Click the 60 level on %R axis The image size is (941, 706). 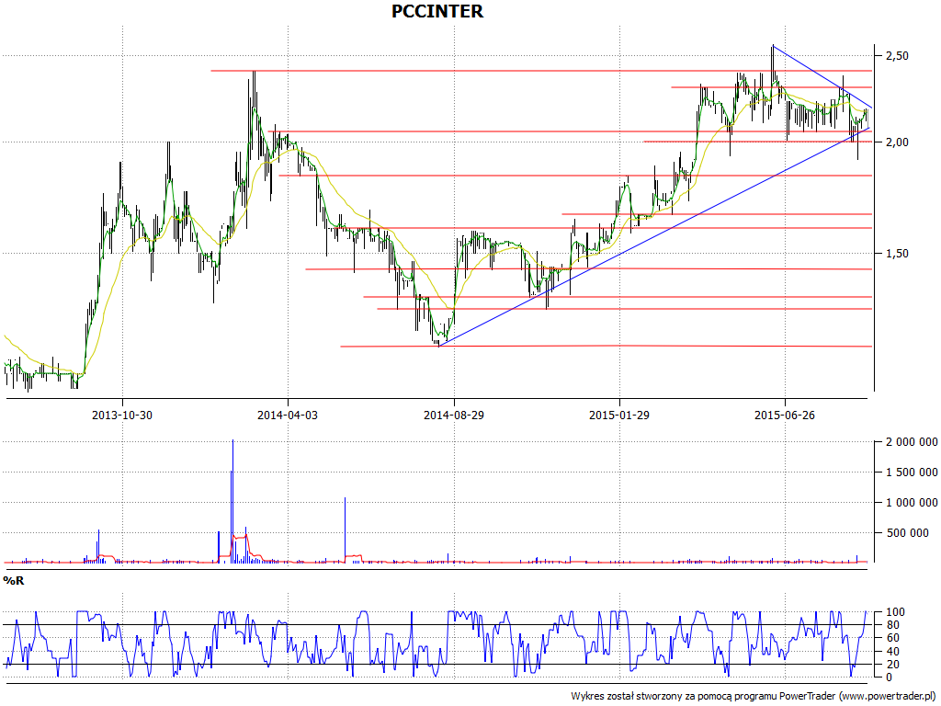[x=891, y=638]
